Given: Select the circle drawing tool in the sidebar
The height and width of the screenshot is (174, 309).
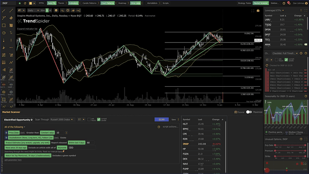Looking at the screenshot, I should [x=4, y=33].
